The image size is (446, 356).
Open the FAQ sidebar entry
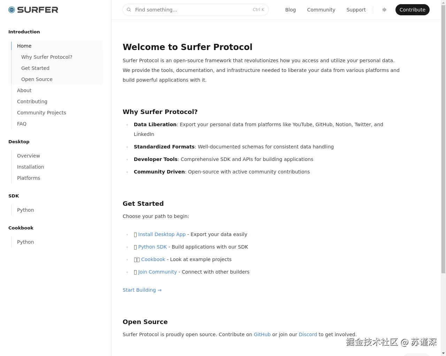tap(22, 124)
